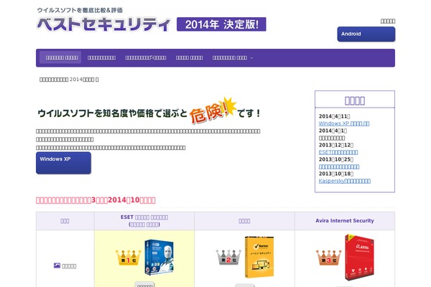Open the Android button in the header

coord(366,34)
